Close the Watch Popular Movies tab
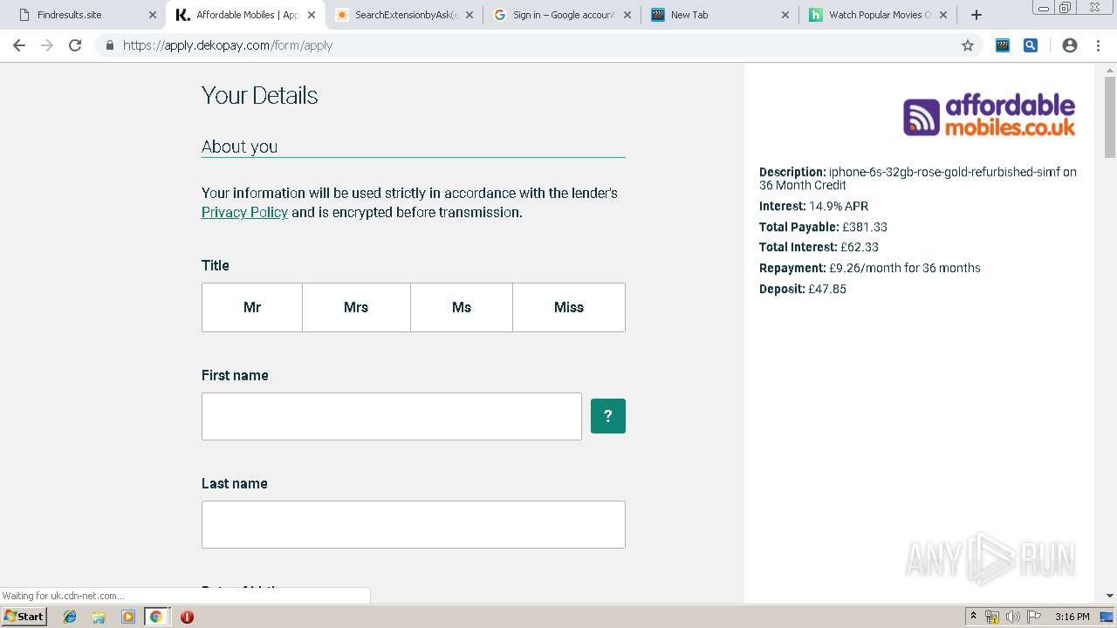 [942, 15]
